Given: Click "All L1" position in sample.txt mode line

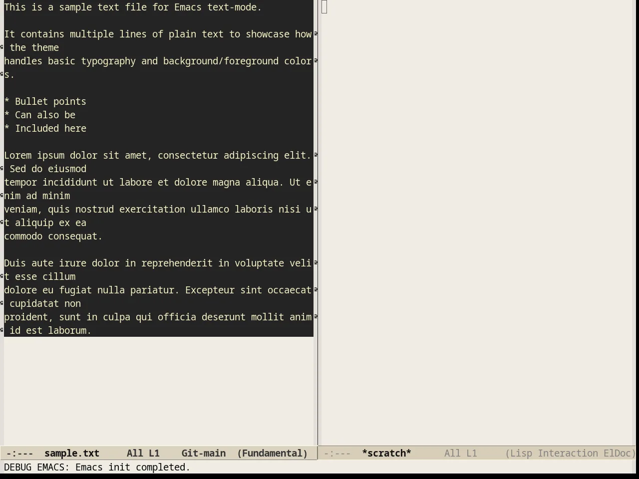Looking at the screenshot, I should (x=143, y=453).
